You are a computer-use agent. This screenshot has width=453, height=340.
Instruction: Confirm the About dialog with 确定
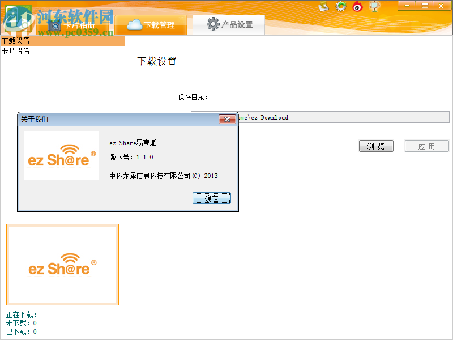[211, 198]
